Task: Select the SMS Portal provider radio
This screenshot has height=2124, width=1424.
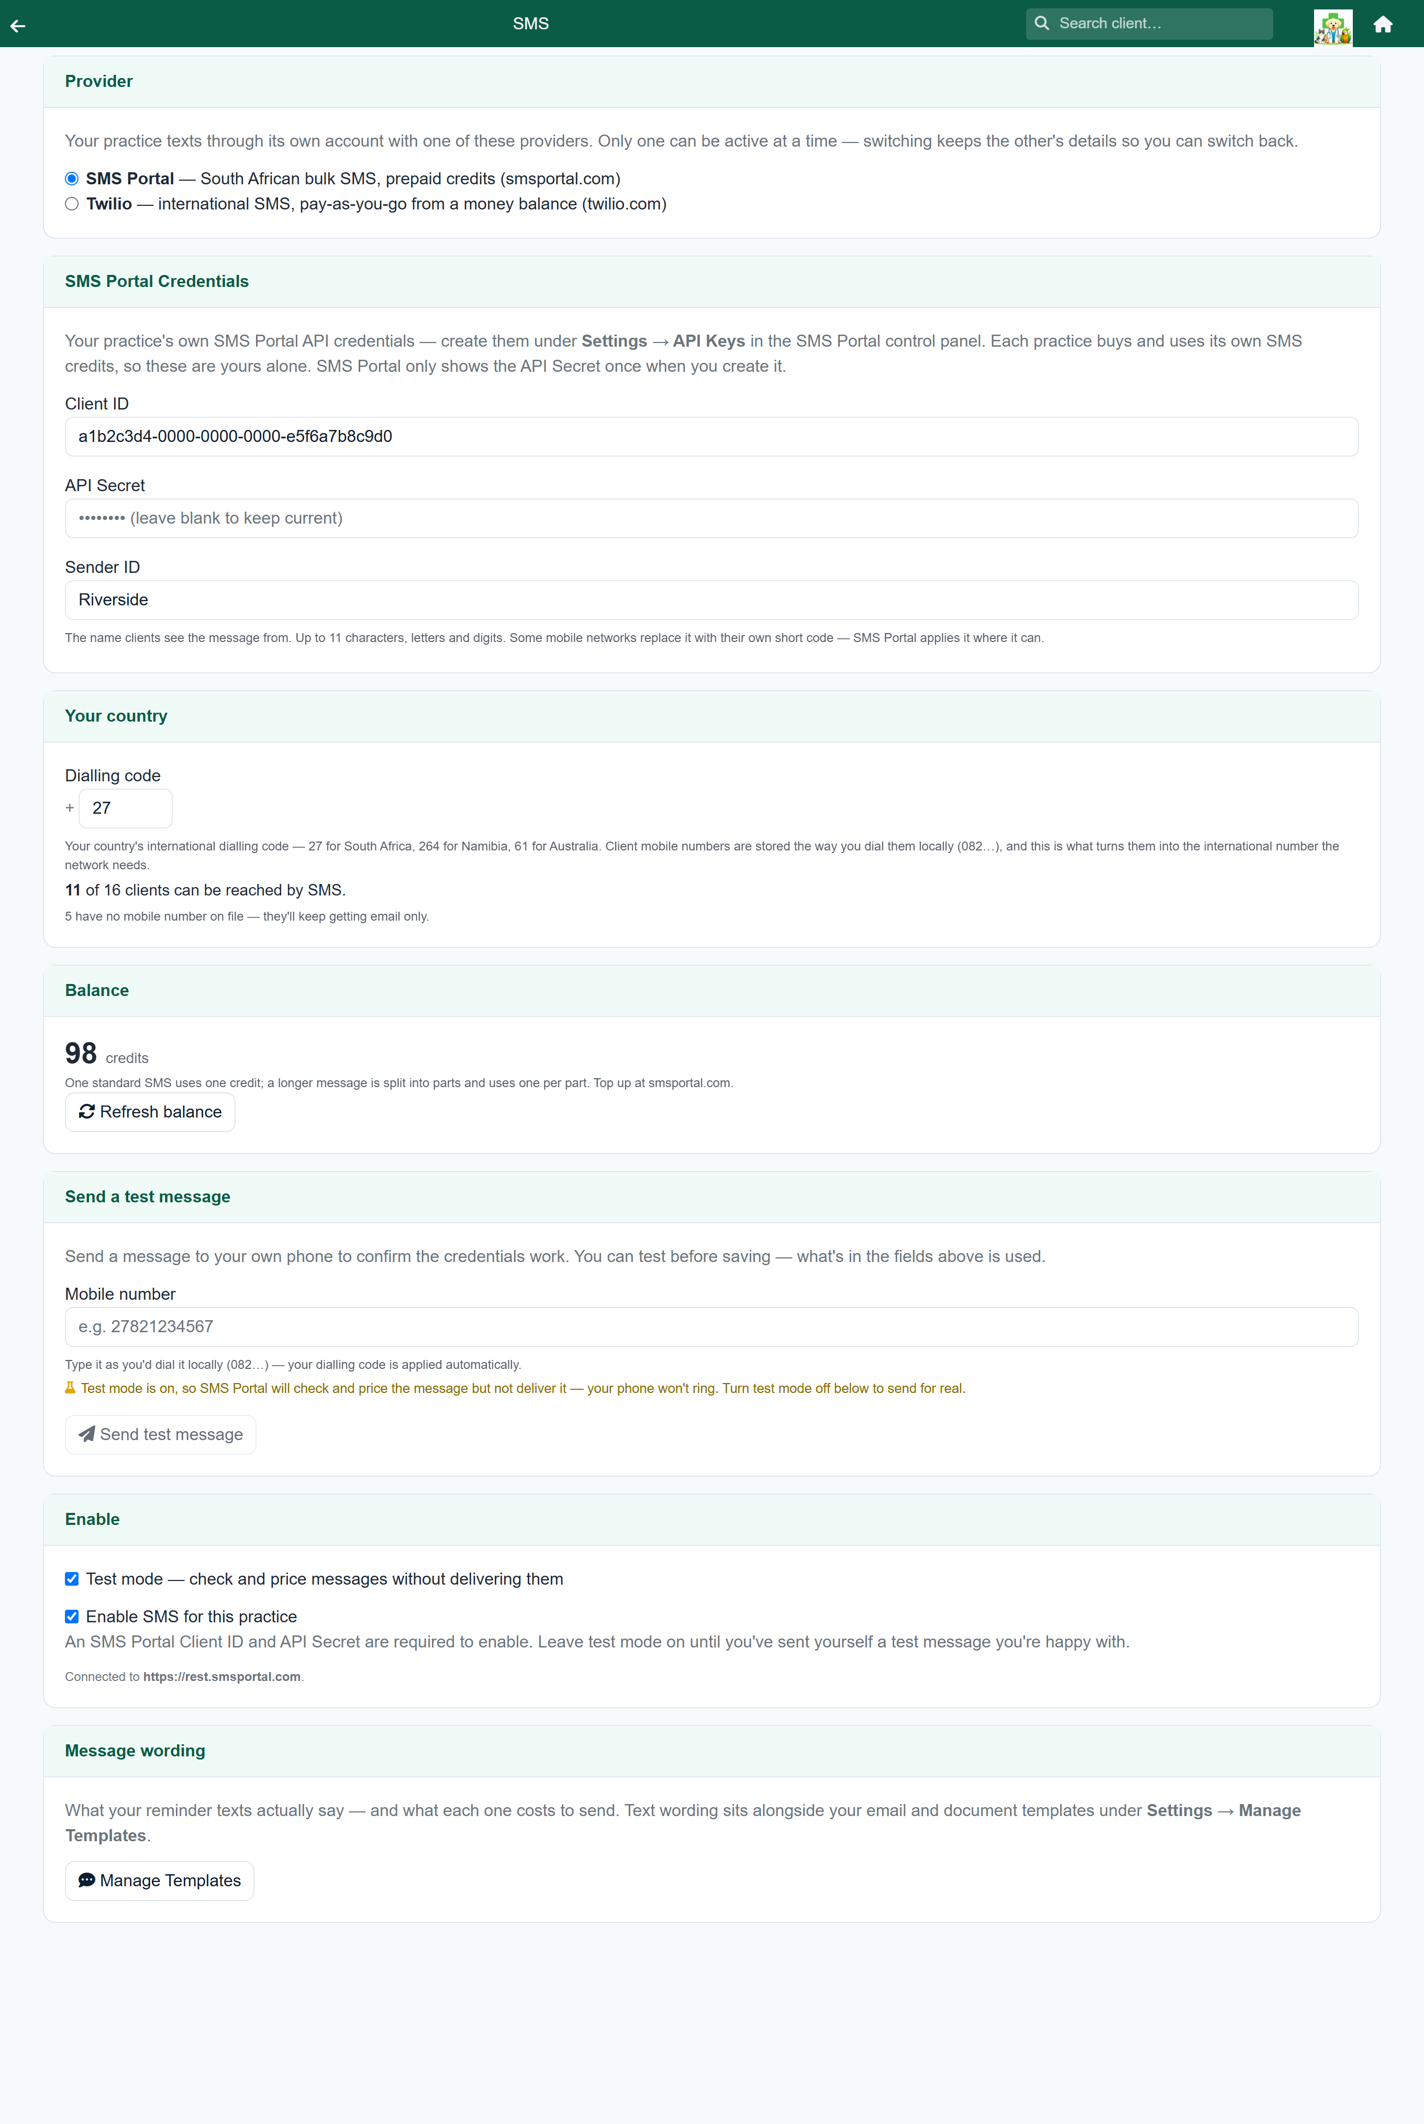Action: click(72, 179)
